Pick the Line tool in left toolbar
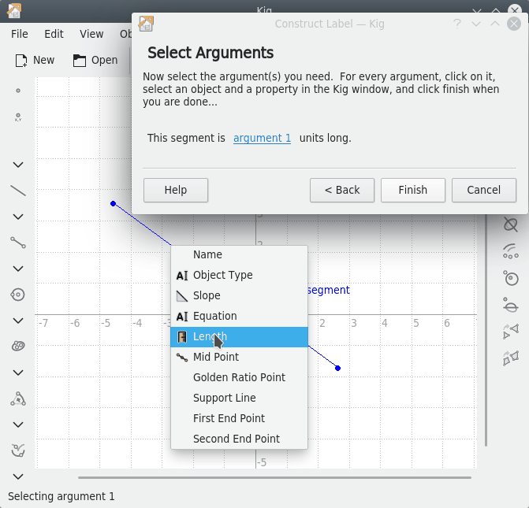The image size is (529, 508). point(18,191)
